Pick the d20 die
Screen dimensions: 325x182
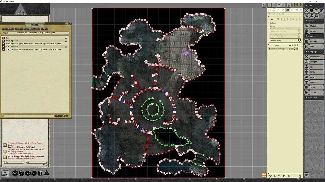click(x=15, y=173)
